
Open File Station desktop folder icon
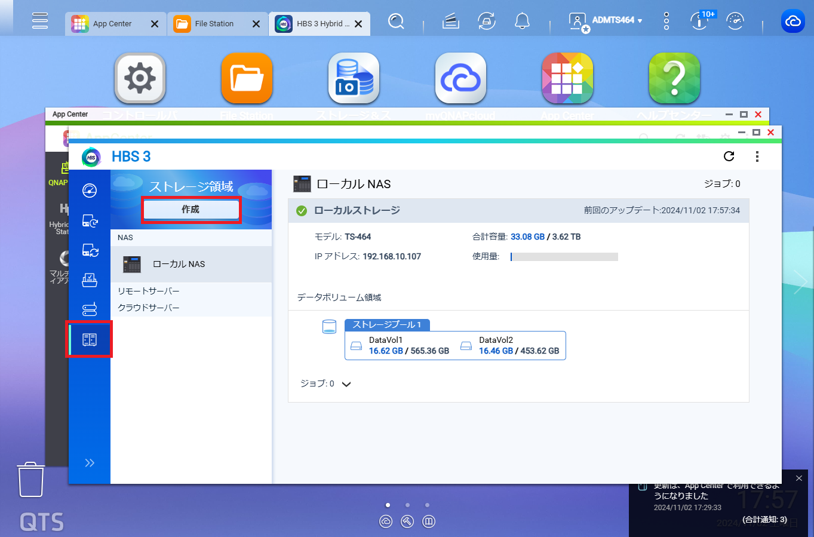247,78
